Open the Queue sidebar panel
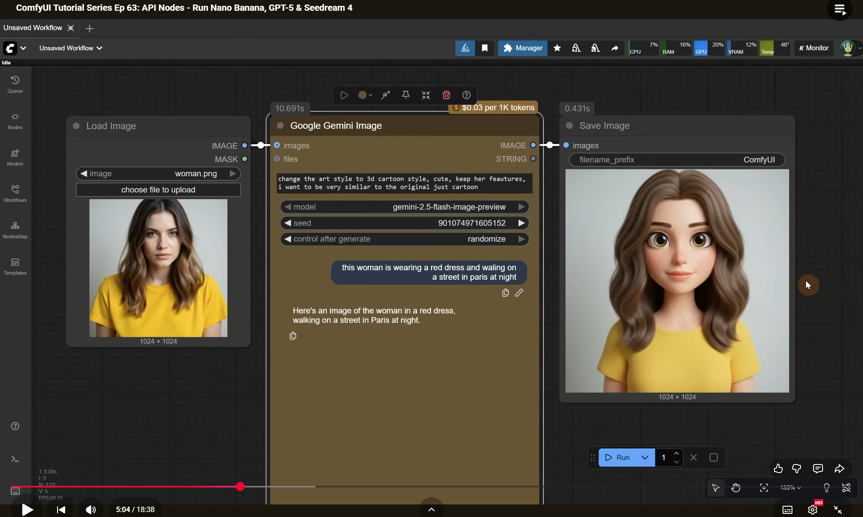The image size is (863, 517). point(15,84)
